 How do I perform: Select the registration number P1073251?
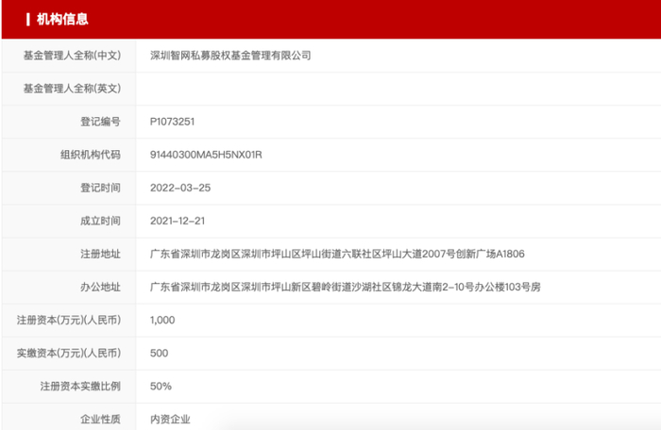pyautogui.click(x=172, y=122)
